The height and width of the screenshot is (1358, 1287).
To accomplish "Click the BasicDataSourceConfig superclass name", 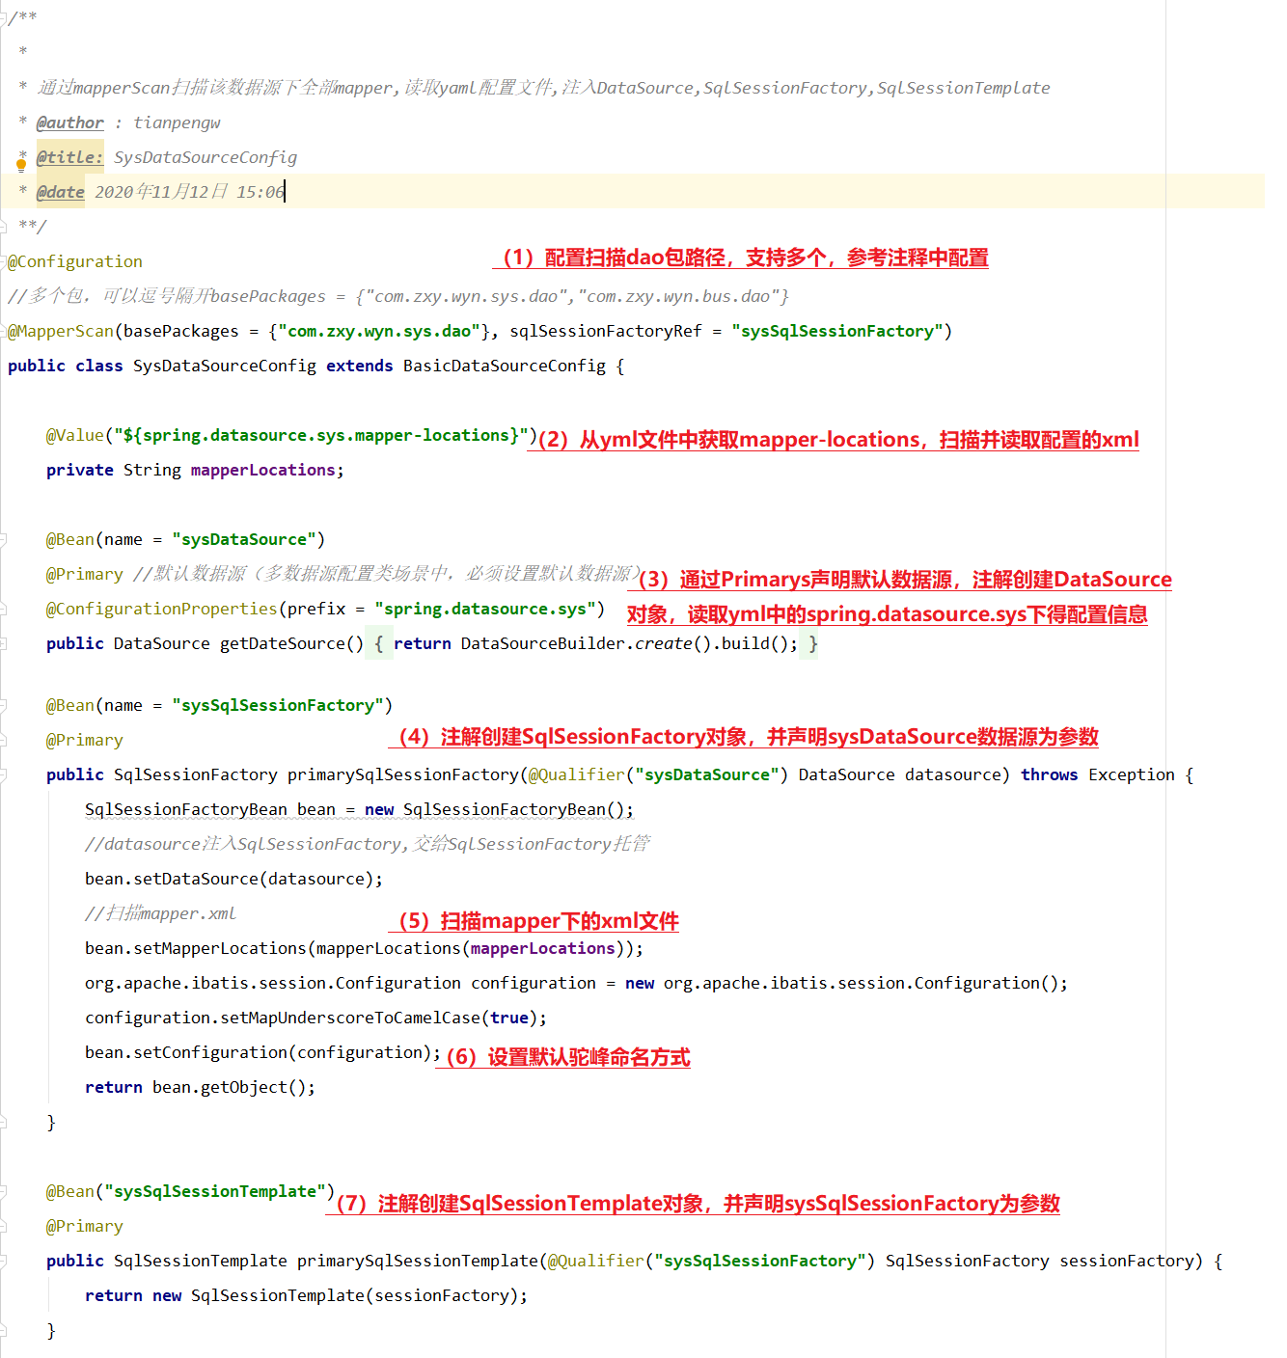I will tap(505, 366).
